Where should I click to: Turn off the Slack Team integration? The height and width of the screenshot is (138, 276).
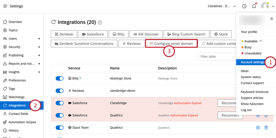tap(59, 128)
